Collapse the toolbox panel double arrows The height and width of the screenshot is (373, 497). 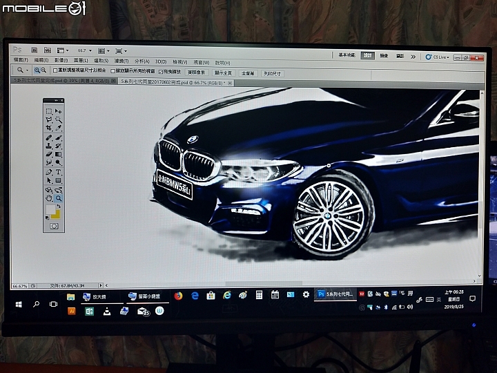click(x=56, y=101)
